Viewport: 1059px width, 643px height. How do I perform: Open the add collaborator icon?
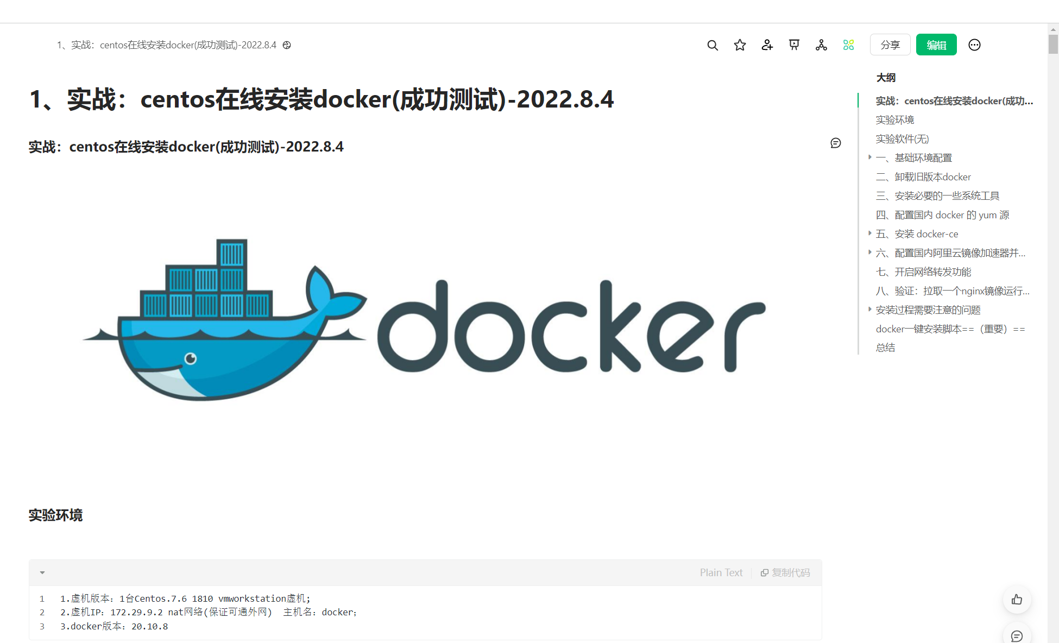[x=767, y=45]
